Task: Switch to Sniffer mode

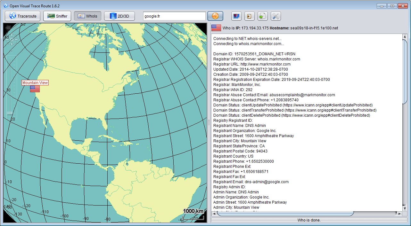Action: [x=57, y=16]
